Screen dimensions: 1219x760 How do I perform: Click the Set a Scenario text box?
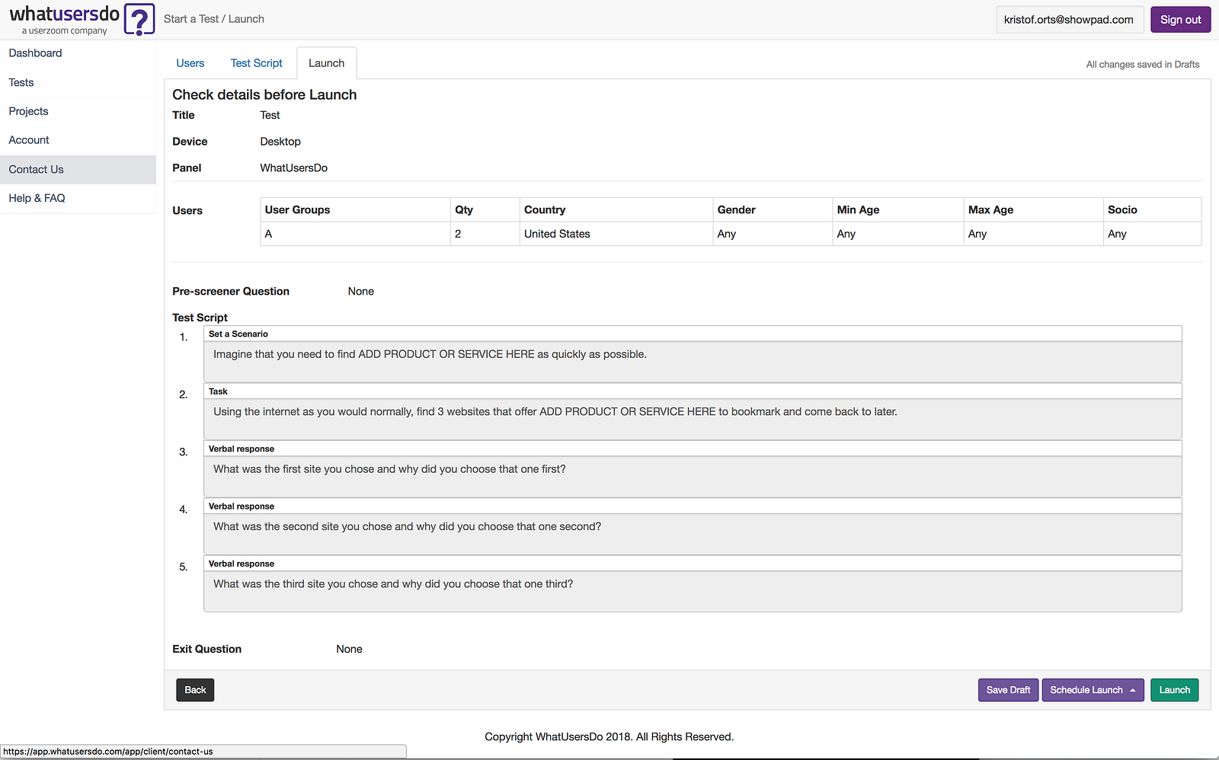tap(692, 362)
